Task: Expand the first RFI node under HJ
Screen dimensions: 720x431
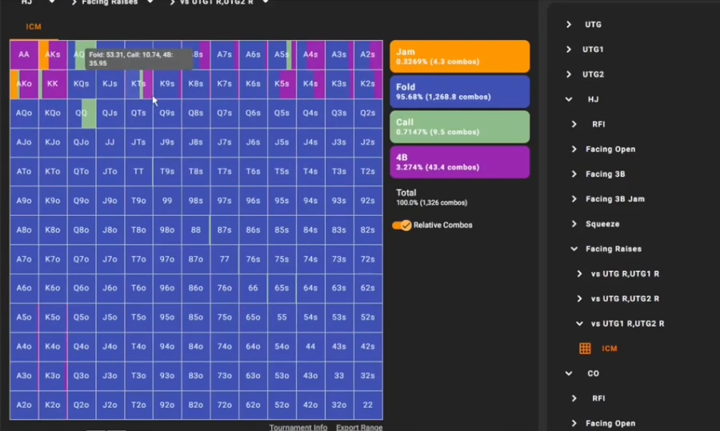Action: [574, 124]
